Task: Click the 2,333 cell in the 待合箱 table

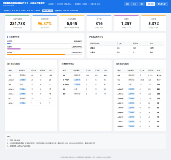Action: (x=150, y=75)
